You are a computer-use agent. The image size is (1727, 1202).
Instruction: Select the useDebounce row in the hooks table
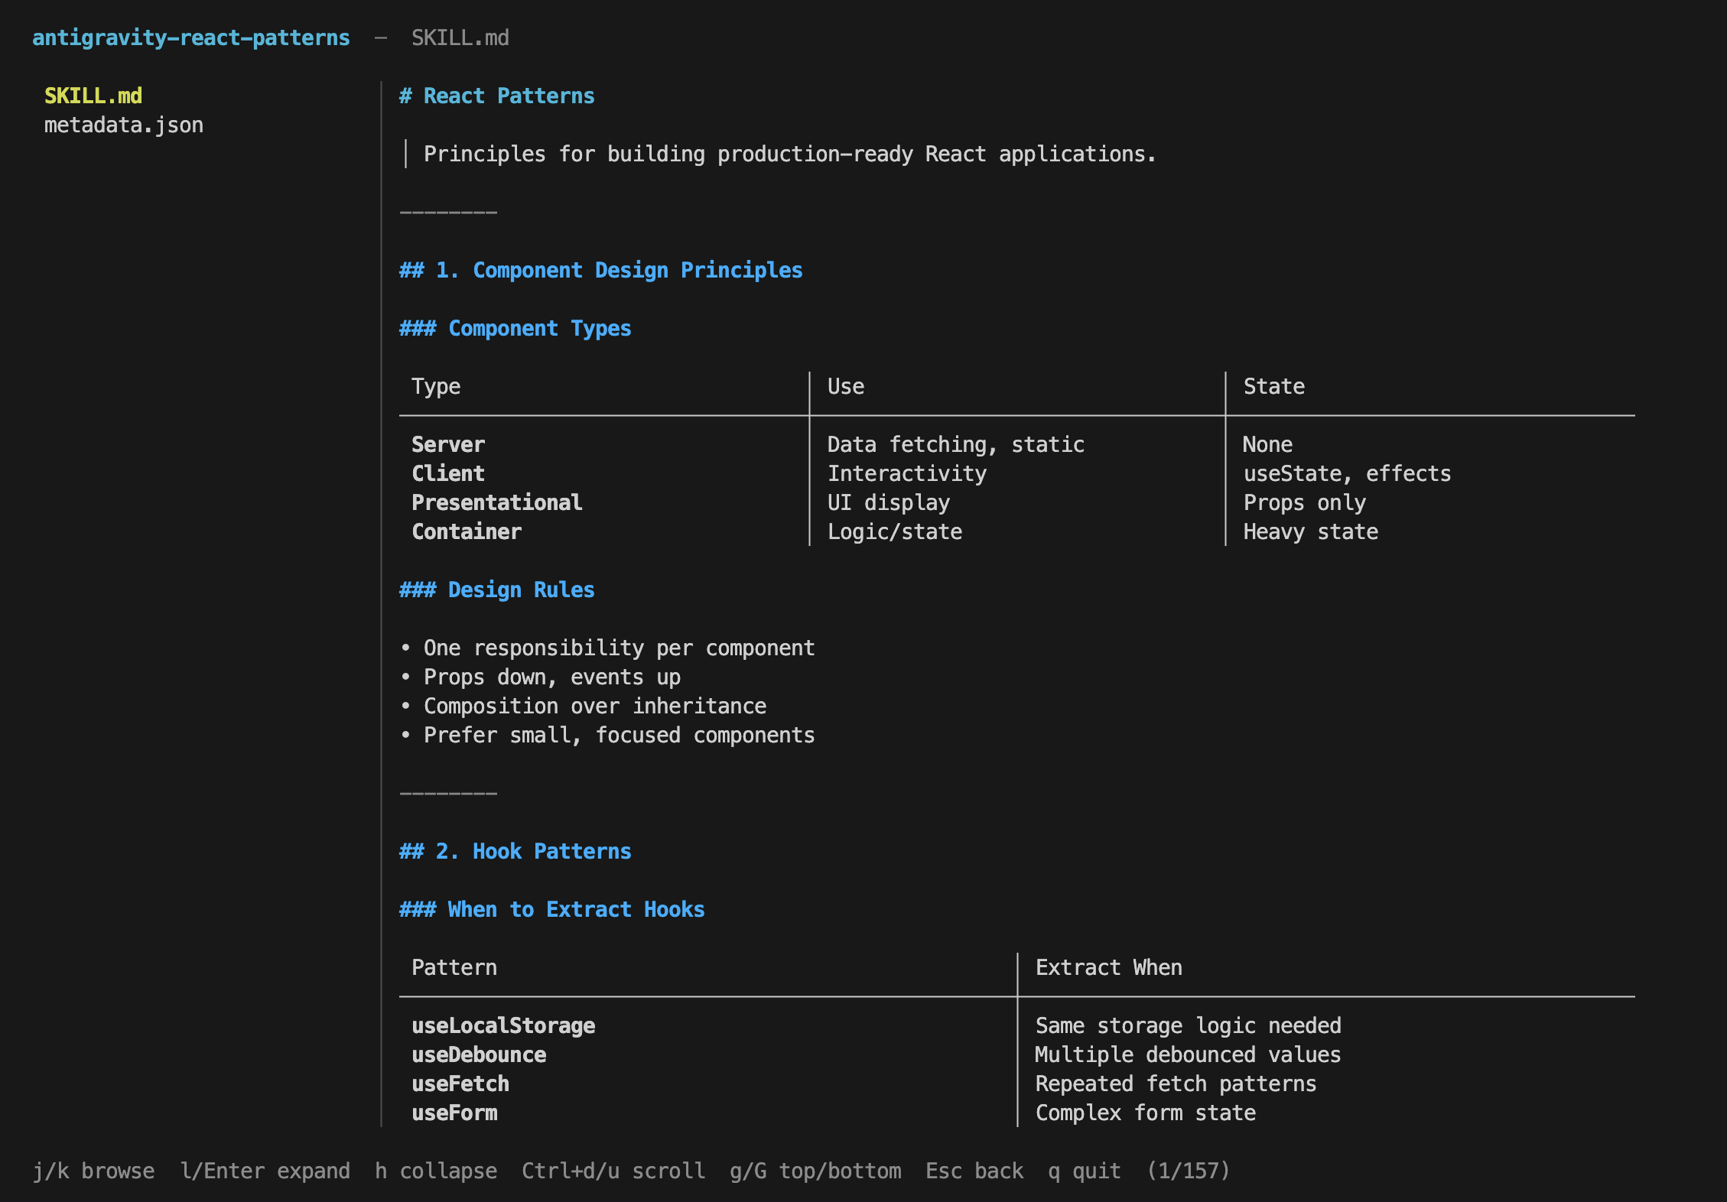click(x=479, y=1054)
